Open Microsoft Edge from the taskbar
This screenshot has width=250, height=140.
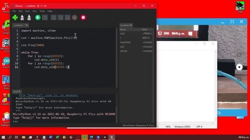(91, 137)
